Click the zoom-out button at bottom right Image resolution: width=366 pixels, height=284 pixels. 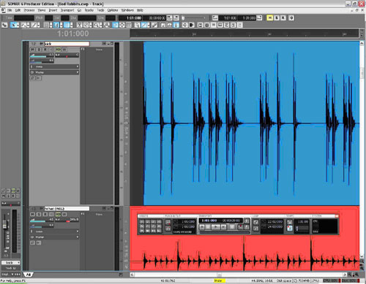point(350,275)
